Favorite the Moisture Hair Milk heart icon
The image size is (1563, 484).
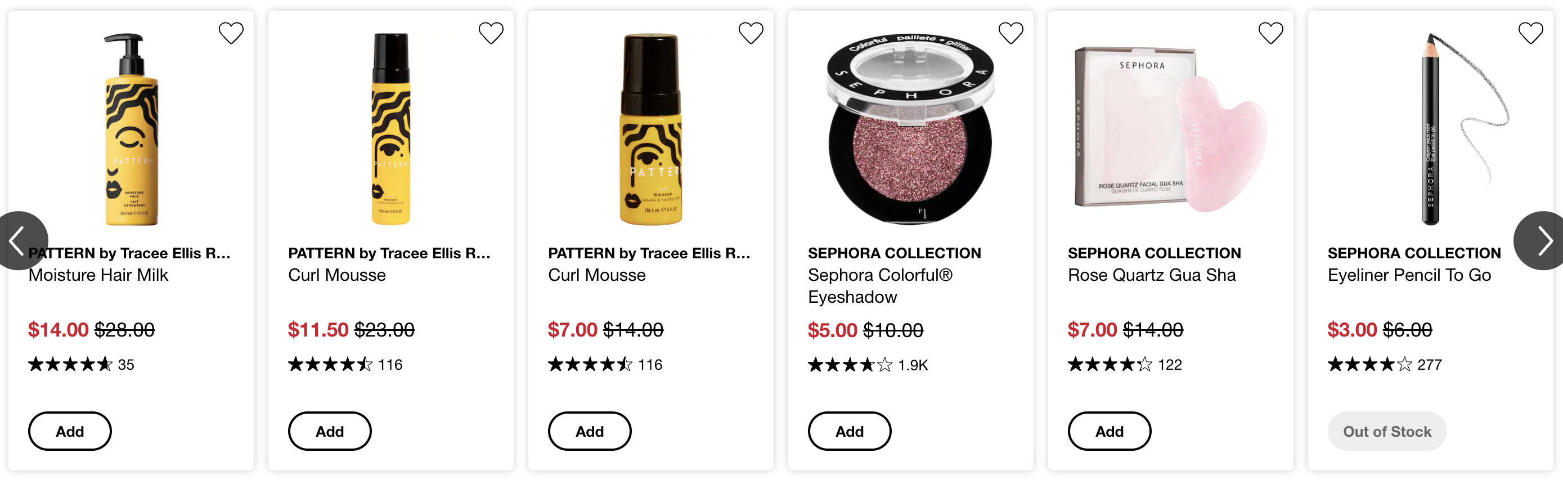tap(231, 33)
